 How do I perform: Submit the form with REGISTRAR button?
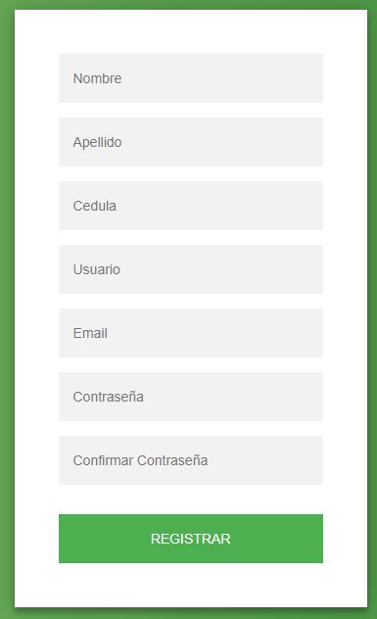[191, 539]
